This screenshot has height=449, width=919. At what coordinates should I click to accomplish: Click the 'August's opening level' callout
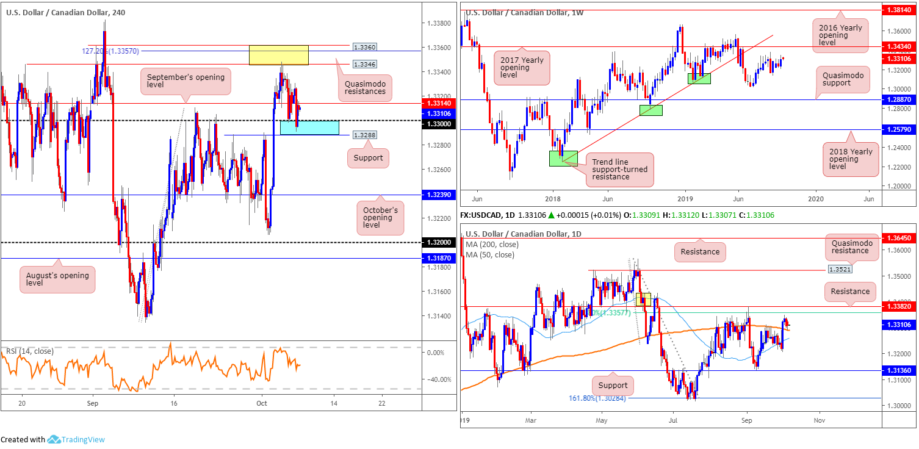58,280
